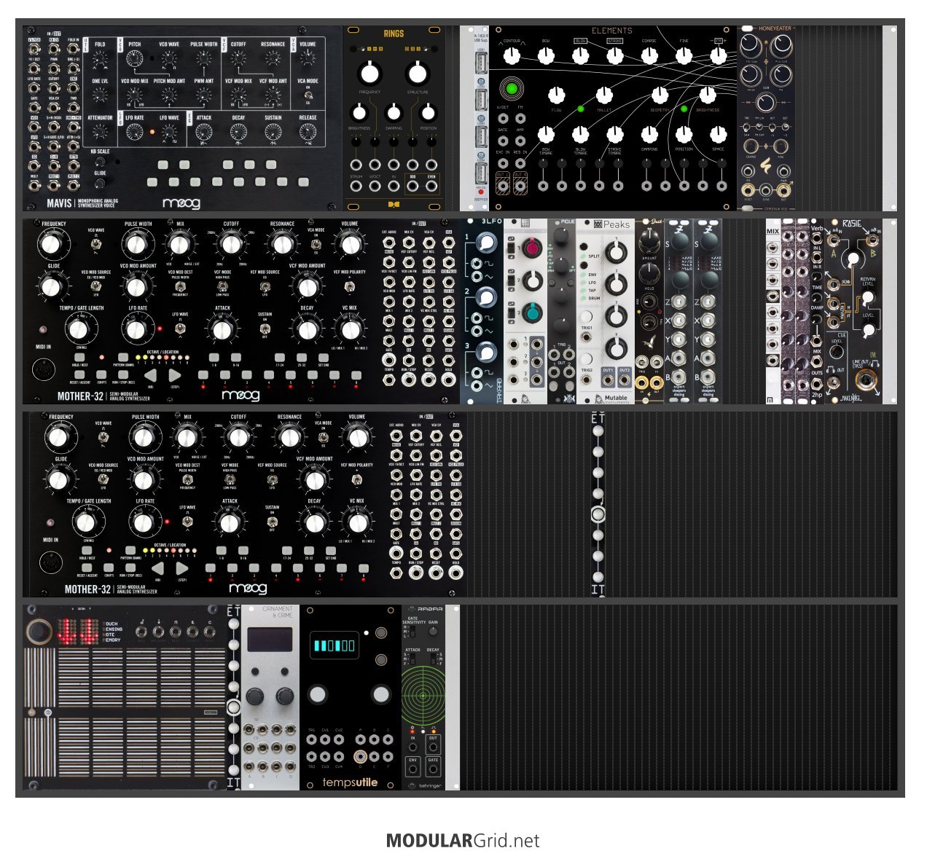Click the MIDI IN socket on upper Mother-32

pyautogui.click(x=44, y=370)
